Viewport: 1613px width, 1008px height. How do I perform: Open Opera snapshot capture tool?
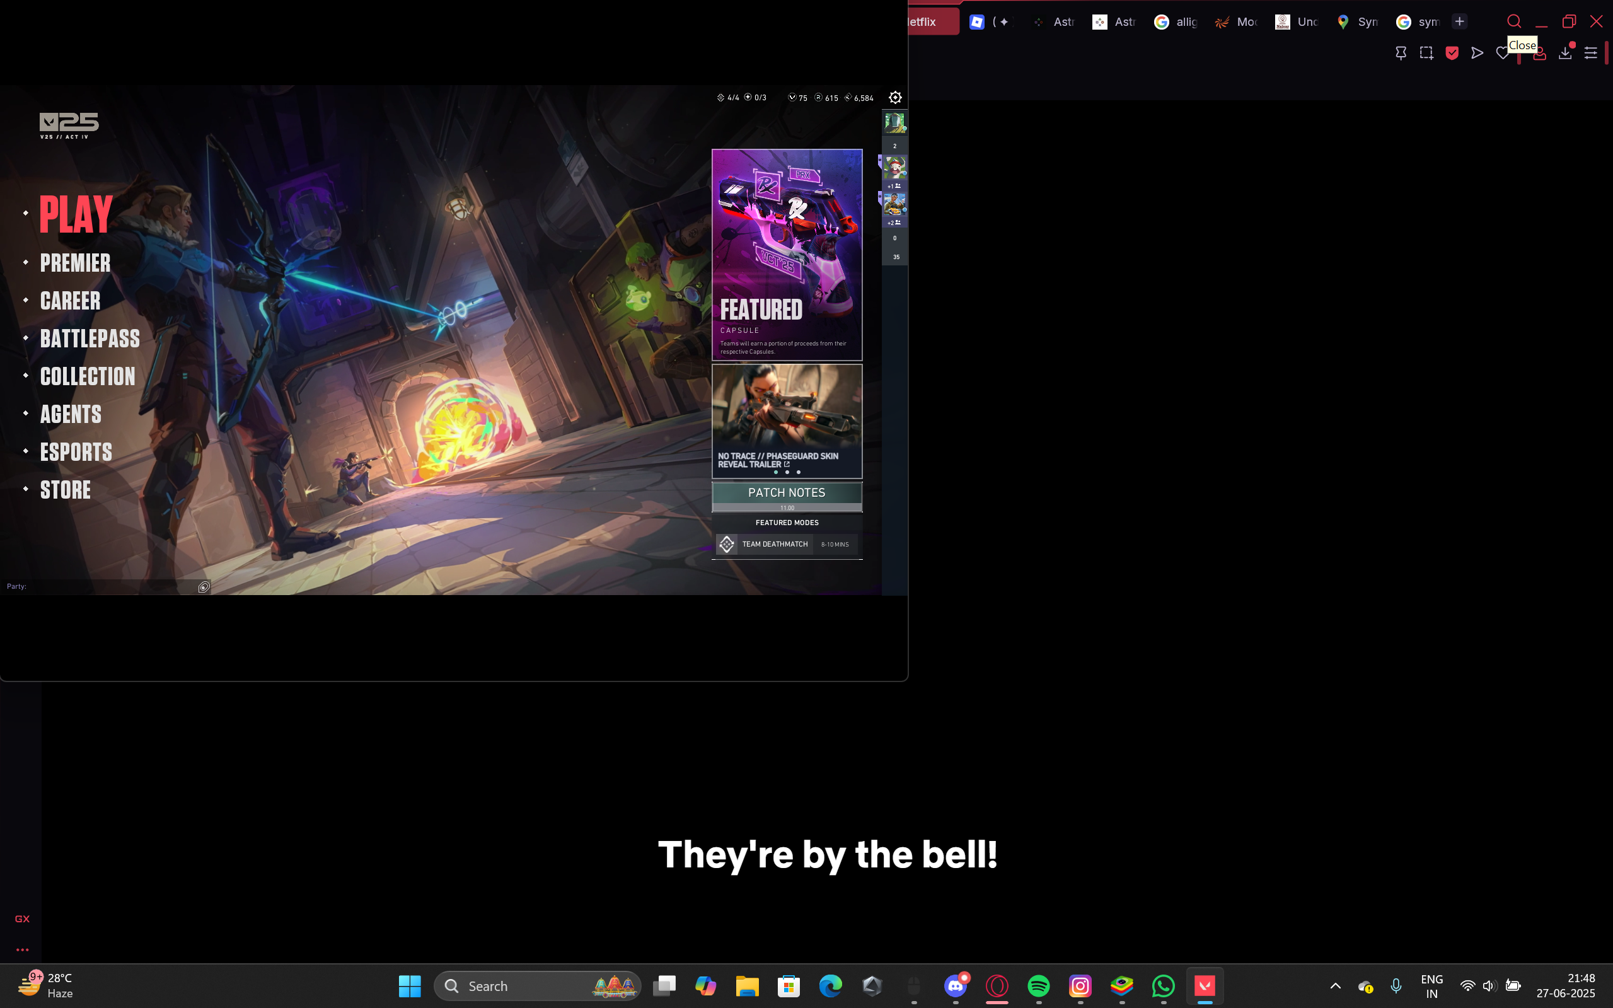click(x=1426, y=54)
